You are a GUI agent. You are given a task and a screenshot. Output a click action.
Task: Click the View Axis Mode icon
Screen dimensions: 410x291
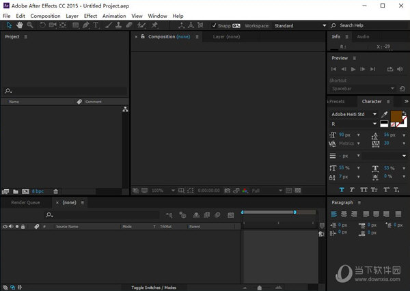point(200,25)
